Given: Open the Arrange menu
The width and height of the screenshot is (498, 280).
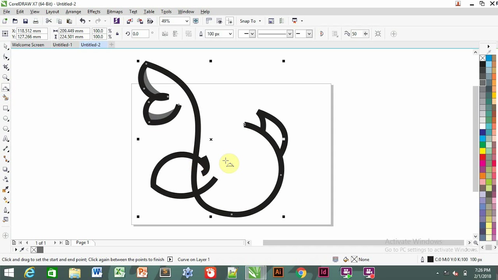Looking at the screenshot, I should pos(73,12).
